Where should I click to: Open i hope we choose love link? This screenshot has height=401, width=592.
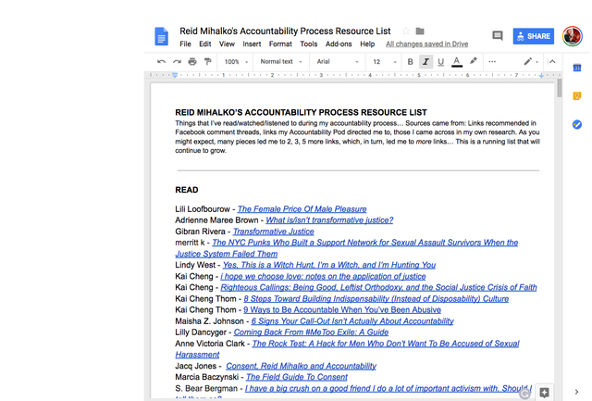click(x=323, y=276)
